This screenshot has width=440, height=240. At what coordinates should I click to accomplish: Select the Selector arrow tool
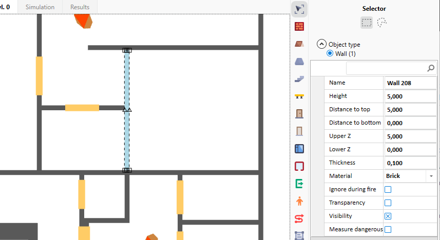point(299,9)
